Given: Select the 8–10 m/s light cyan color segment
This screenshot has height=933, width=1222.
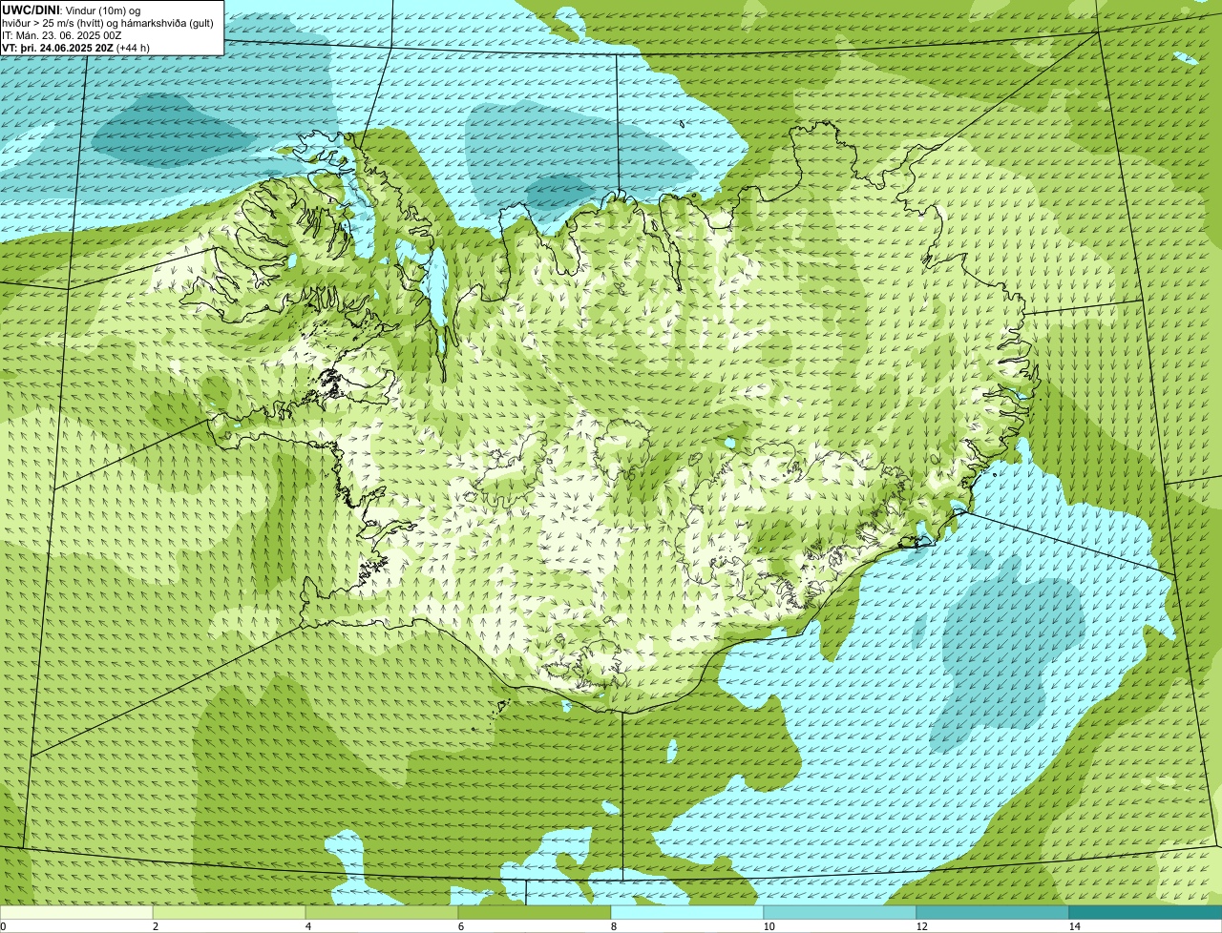Looking at the screenshot, I should [x=687, y=912].
